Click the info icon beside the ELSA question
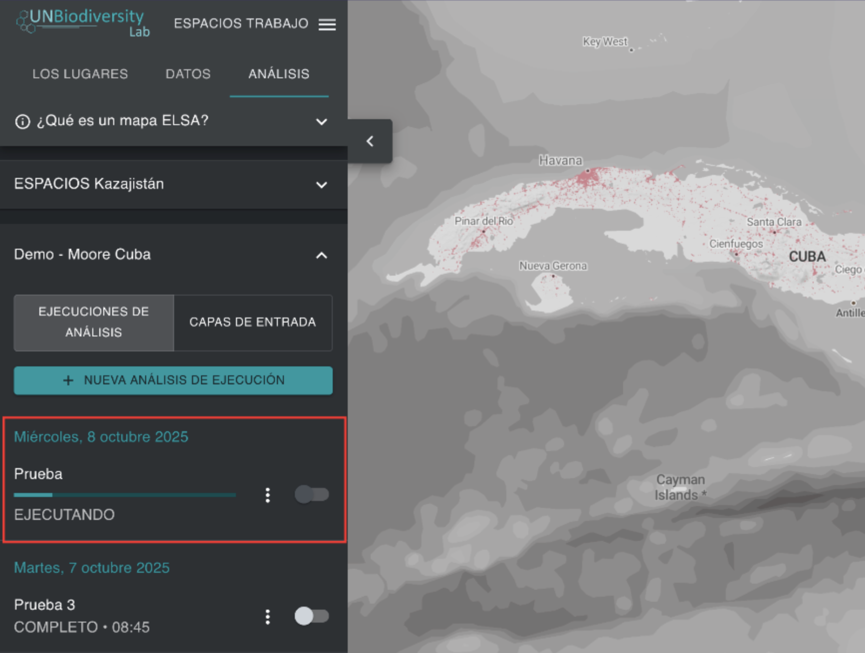This screenshot has width=865, height=653. click(x=22, y=121)
